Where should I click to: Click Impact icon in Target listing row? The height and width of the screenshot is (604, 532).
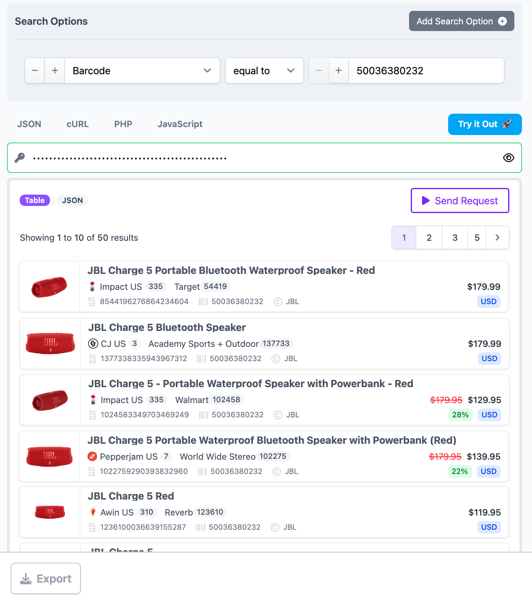[92, 287]
